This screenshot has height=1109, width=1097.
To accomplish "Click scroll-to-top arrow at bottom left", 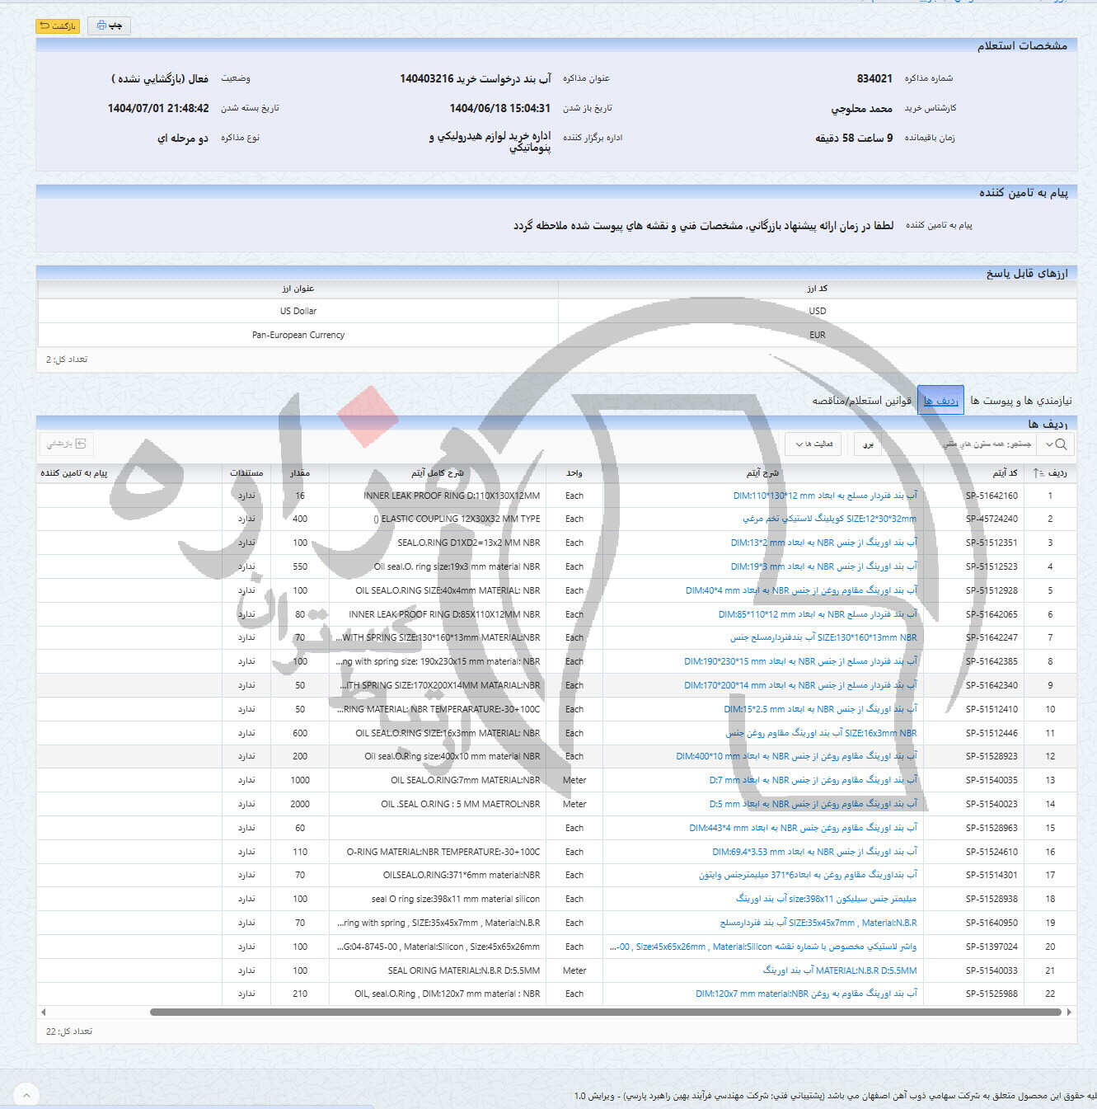I will (x=26, y=1096).
